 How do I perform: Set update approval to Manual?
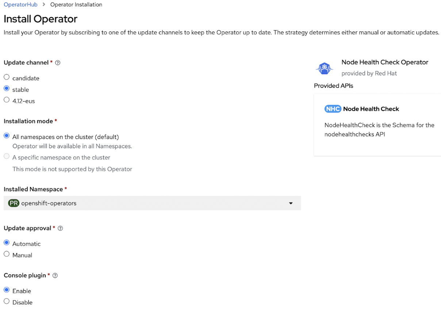click(x=7, y=254)
